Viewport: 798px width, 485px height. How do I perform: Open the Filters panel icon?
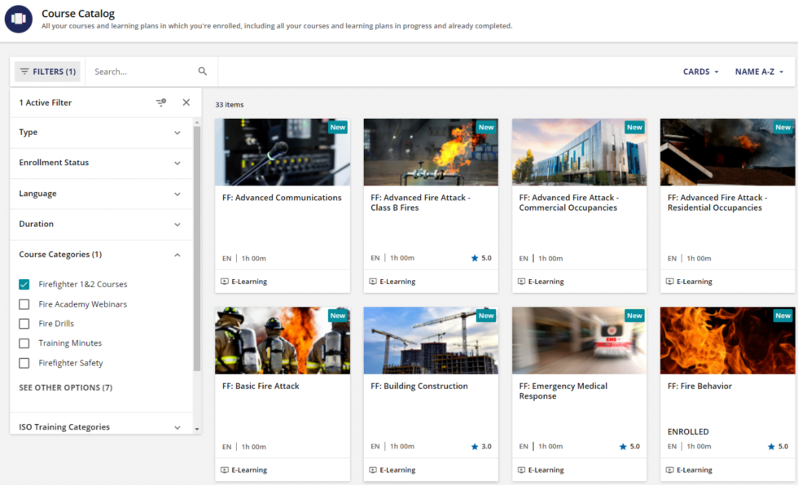pyautogui.click(x=26, y=72)
